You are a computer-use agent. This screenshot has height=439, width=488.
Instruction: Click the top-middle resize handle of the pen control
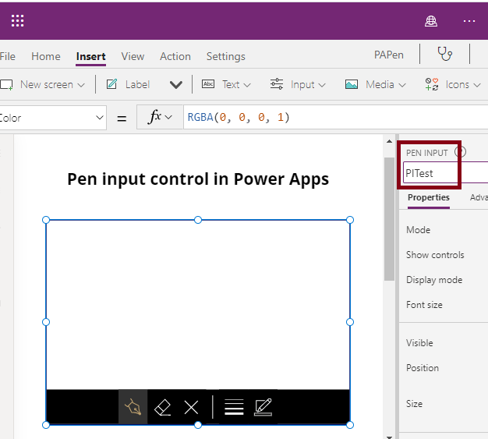coord(198,220)
